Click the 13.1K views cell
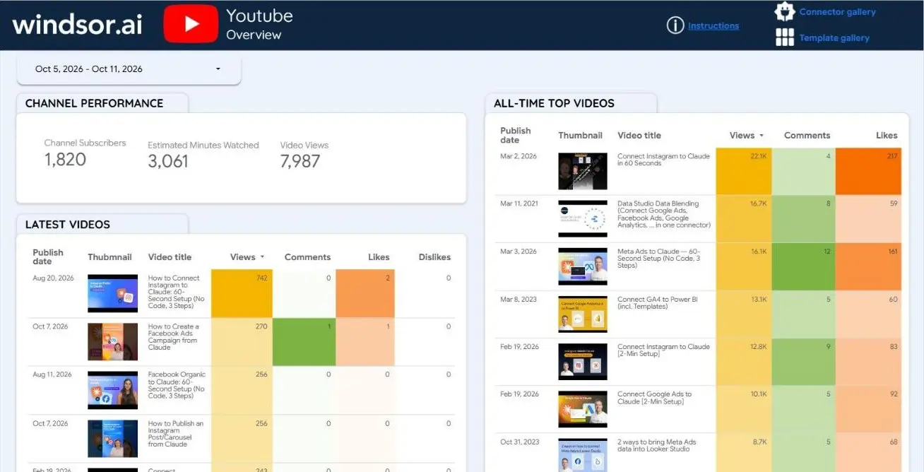The width and height of the screenshot is (924, 472). 744,314
